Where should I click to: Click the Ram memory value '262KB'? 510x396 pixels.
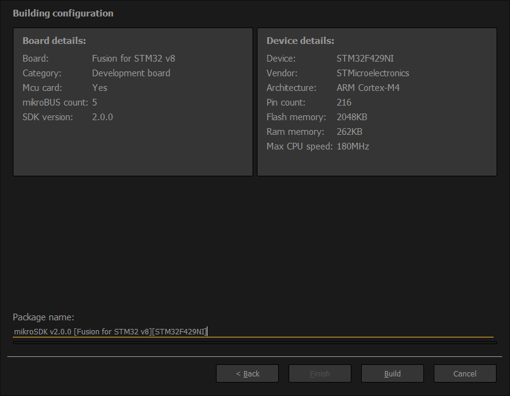[350, 132]
